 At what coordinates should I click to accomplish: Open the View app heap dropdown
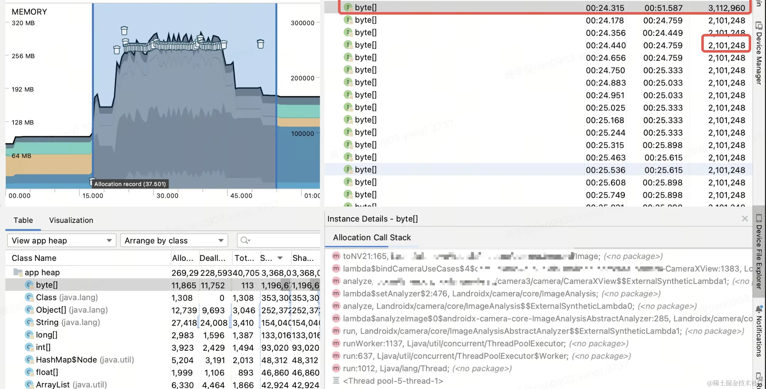pyautogui.click(x=62, y=241)
